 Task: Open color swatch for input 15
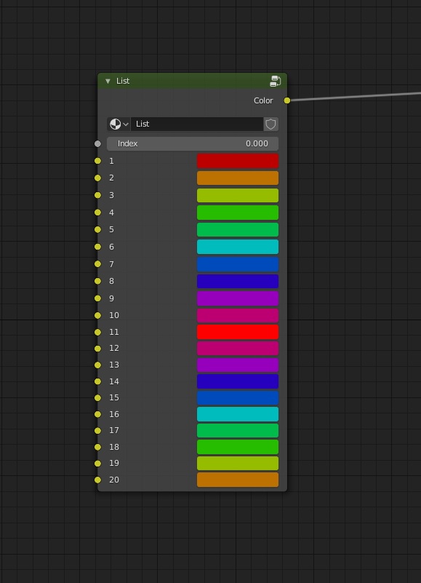238,398
